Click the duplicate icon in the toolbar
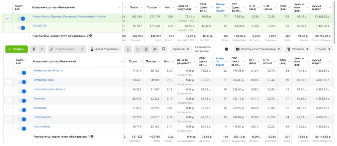This screenshot has width=337, height=146. tap(33, 49)
